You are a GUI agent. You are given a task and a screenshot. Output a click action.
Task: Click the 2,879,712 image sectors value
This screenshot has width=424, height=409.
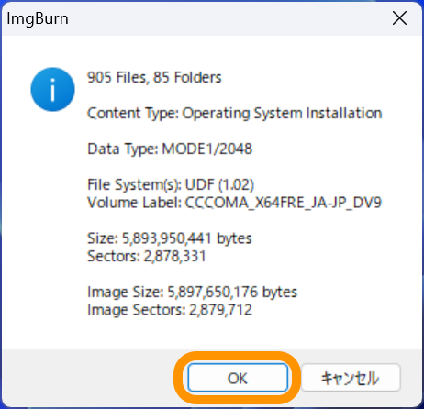click(220, 310)
